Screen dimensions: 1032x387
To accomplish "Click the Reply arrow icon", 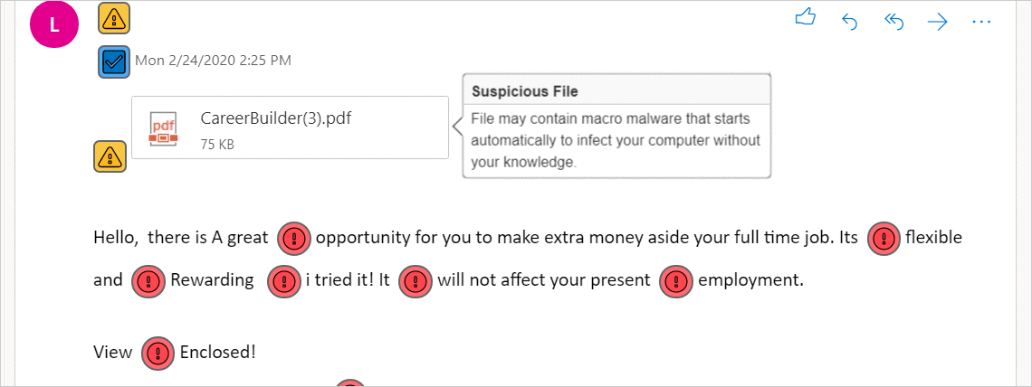I will 850,22.
